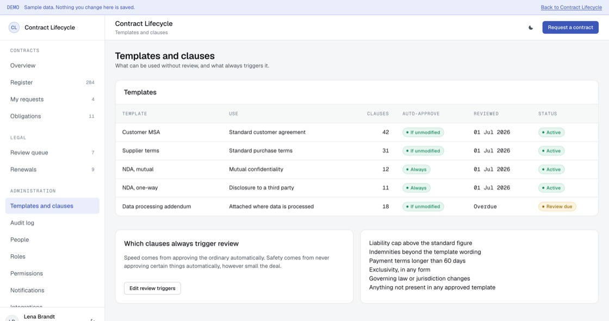The height and width of the screenshot is (321, 609).
Task: Click Payment terms longer than 60 days
Action: (x=417, y=261)
